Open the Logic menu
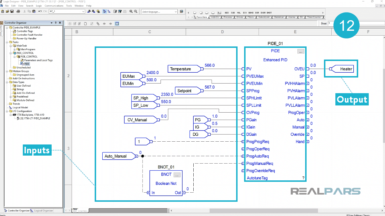Viewport: 385px width, 216px height. [x=39, y=5]
